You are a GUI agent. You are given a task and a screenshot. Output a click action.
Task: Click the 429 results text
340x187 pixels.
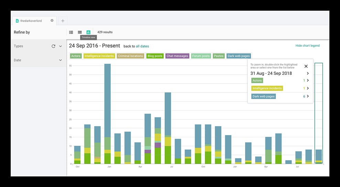[x=105, y=32]
